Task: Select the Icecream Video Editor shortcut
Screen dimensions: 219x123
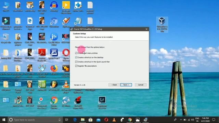Action: point(66,8)
